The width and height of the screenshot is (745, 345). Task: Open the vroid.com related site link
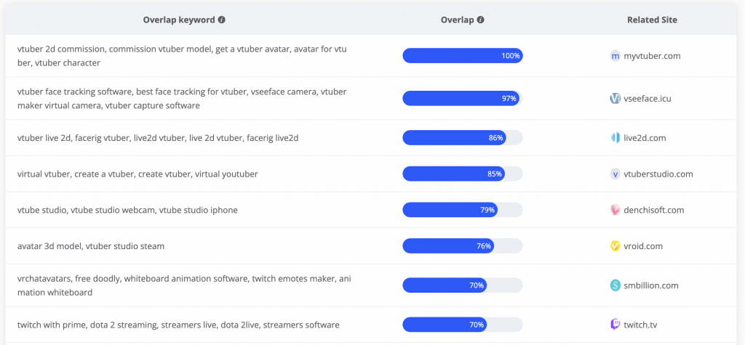pos(643,246)
